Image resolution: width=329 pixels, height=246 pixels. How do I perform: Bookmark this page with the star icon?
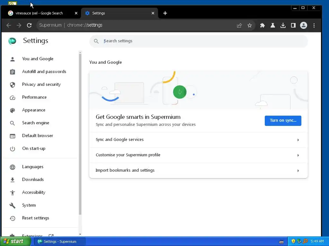pyautogui.click(x=249, y=25)
